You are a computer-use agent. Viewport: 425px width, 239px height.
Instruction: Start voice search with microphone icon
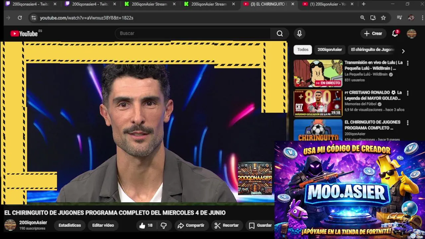299,34
